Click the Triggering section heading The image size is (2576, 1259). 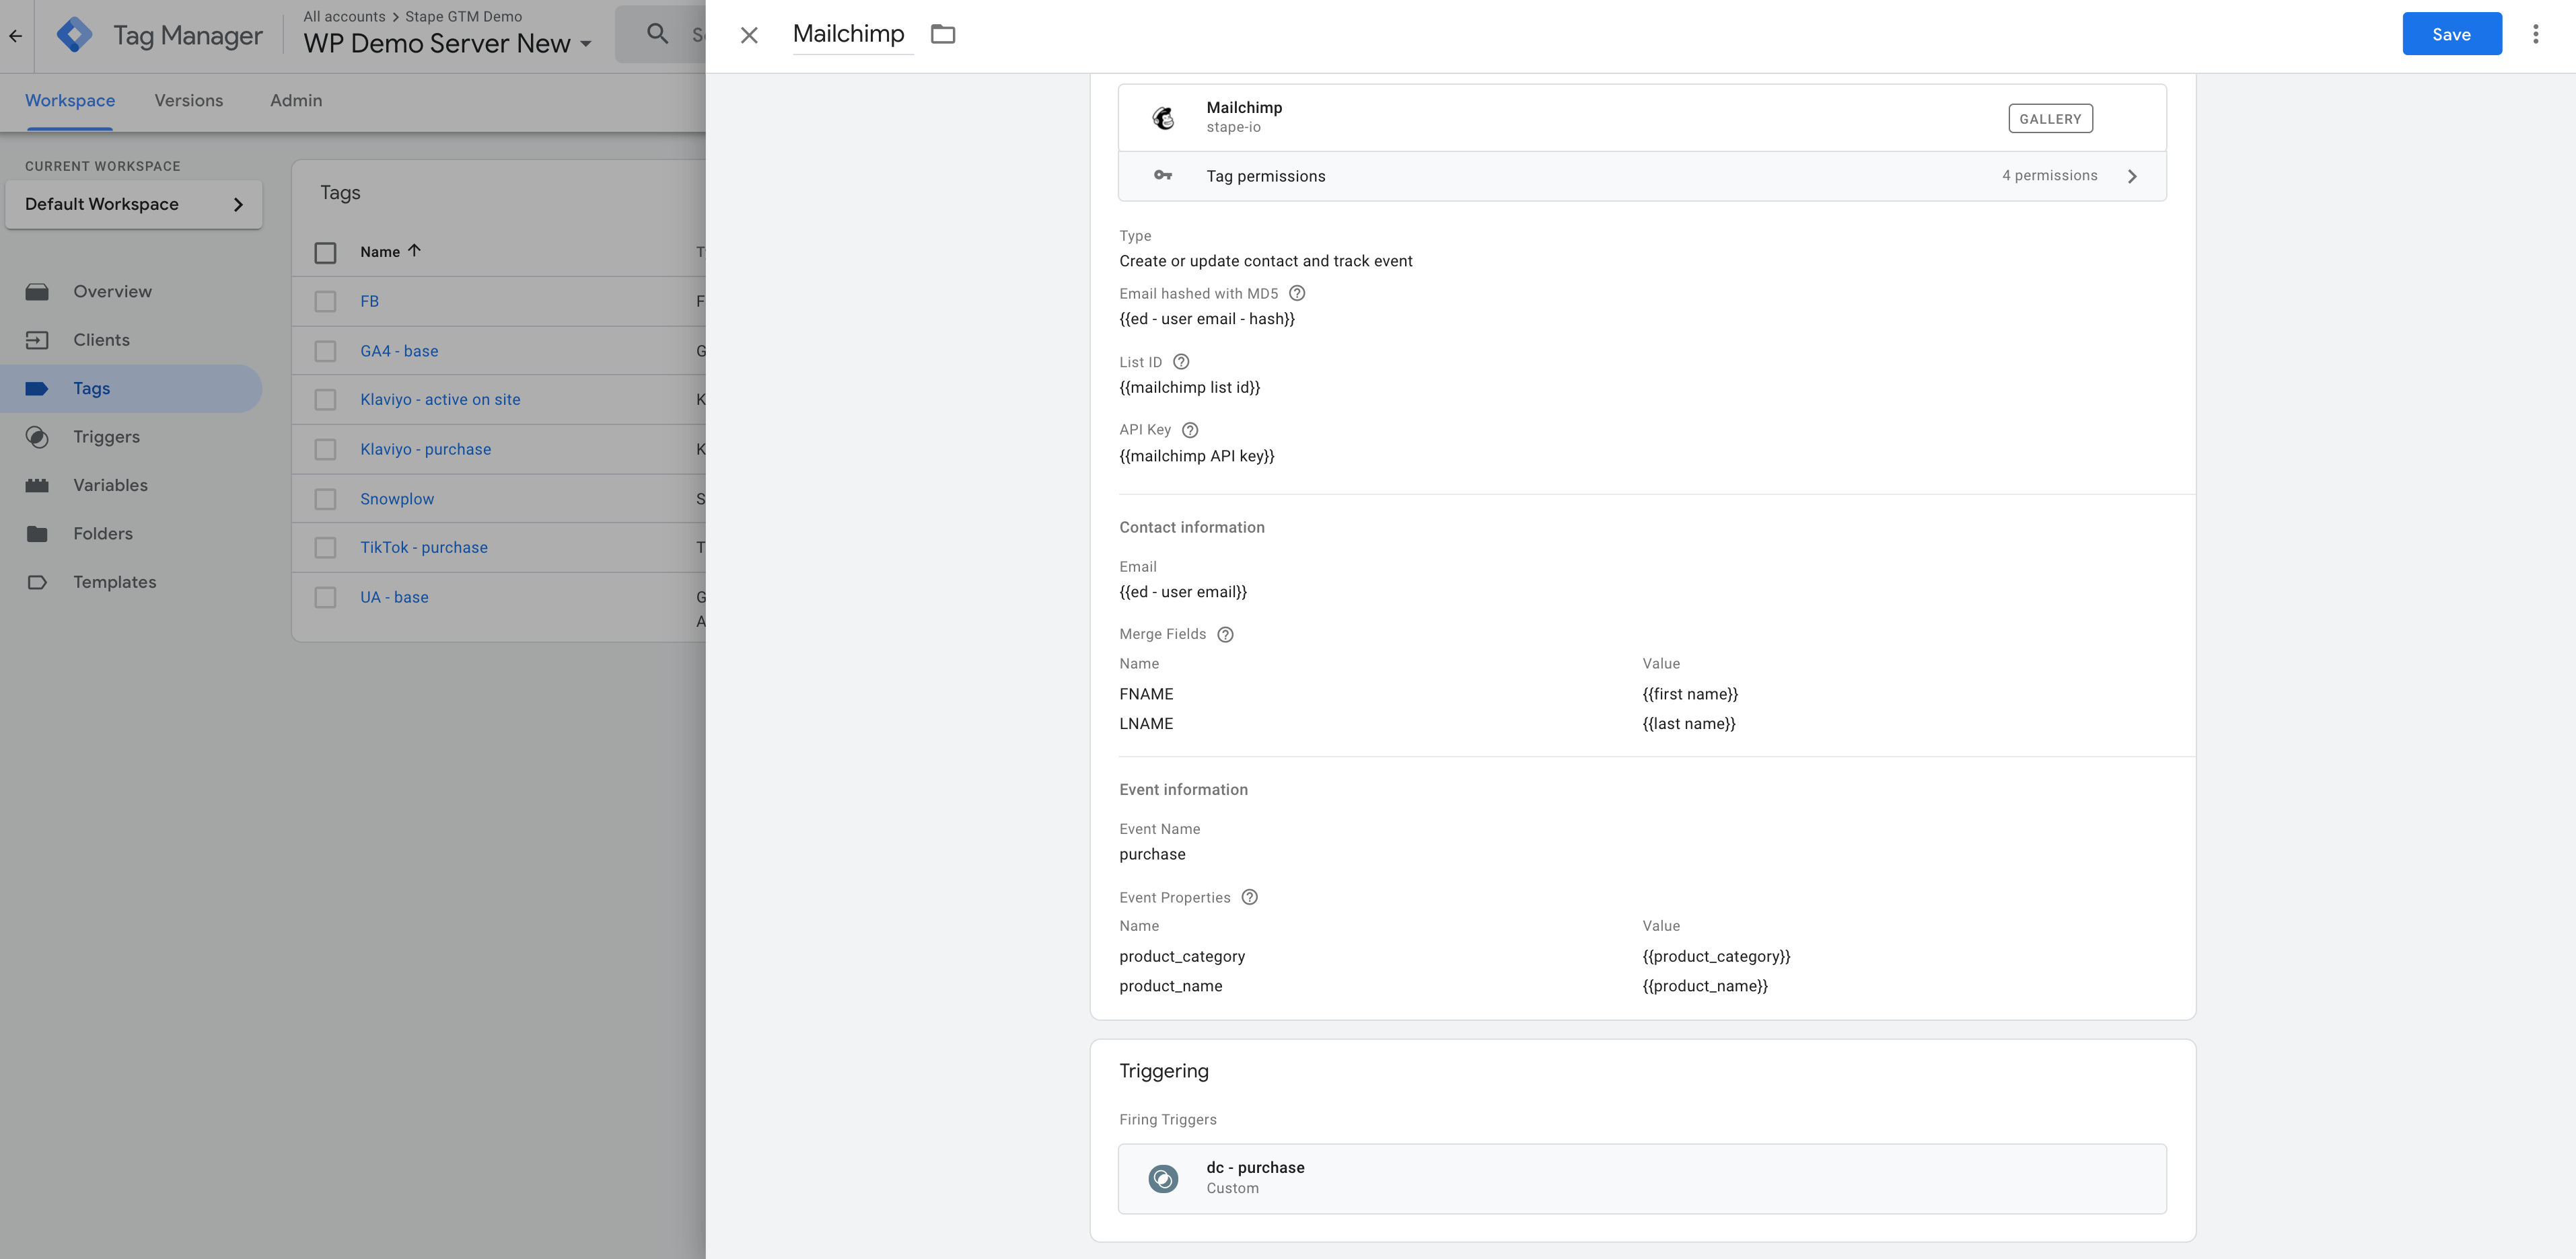point(1164,1071)
